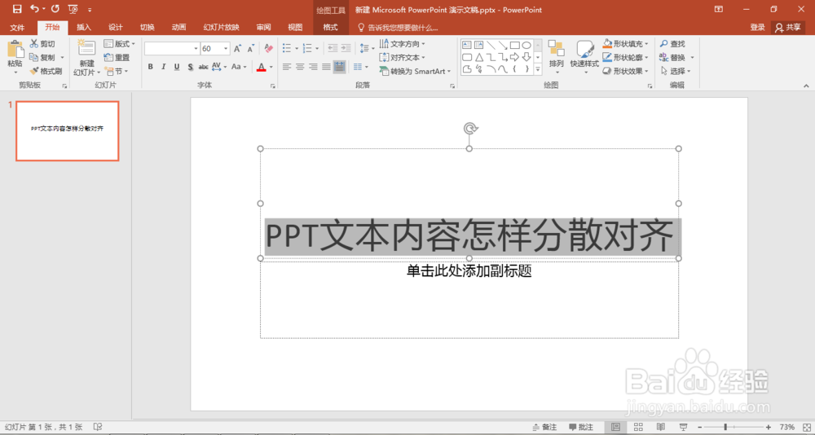Screen dimensions: 815x435
Task: Align text left
Action: (x=287, y=67)
